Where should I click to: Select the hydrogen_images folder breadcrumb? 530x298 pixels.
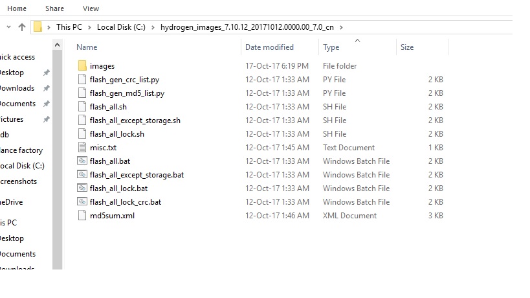tap(247, 27)
